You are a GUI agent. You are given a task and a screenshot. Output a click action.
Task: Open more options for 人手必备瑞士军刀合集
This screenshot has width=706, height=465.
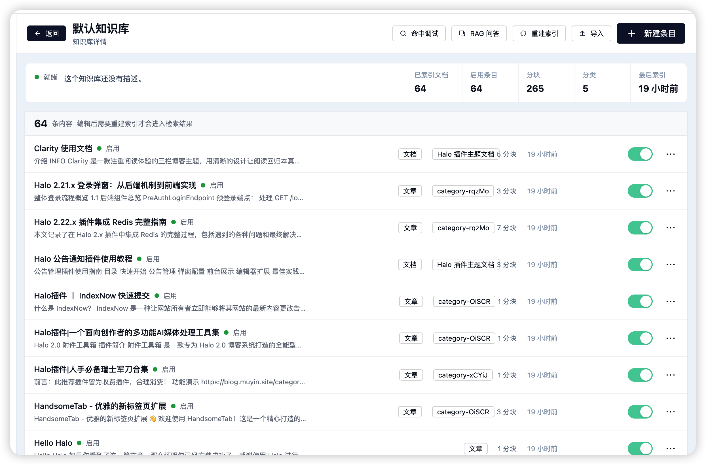click(670, 375)
